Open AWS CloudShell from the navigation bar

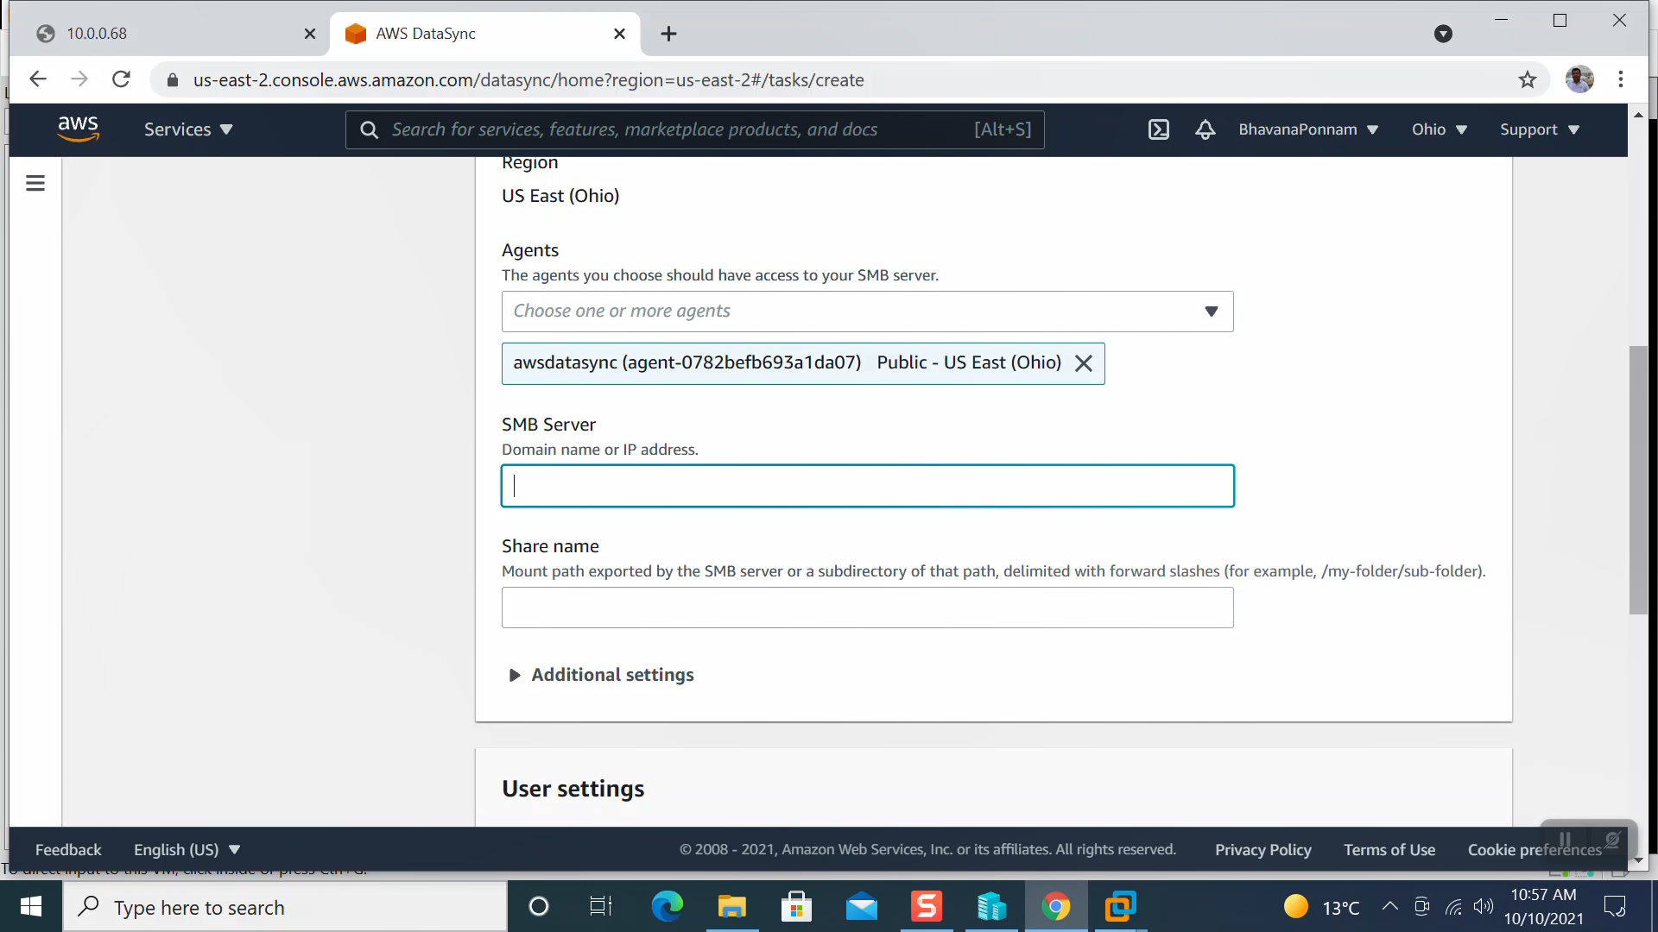(x=1158, y=129)
